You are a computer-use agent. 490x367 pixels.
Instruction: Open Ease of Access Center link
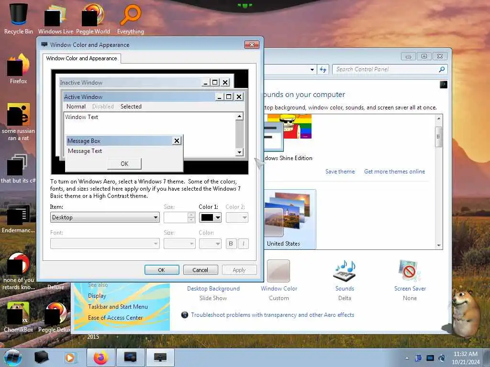pyautogui.click(x=115, y=318)
